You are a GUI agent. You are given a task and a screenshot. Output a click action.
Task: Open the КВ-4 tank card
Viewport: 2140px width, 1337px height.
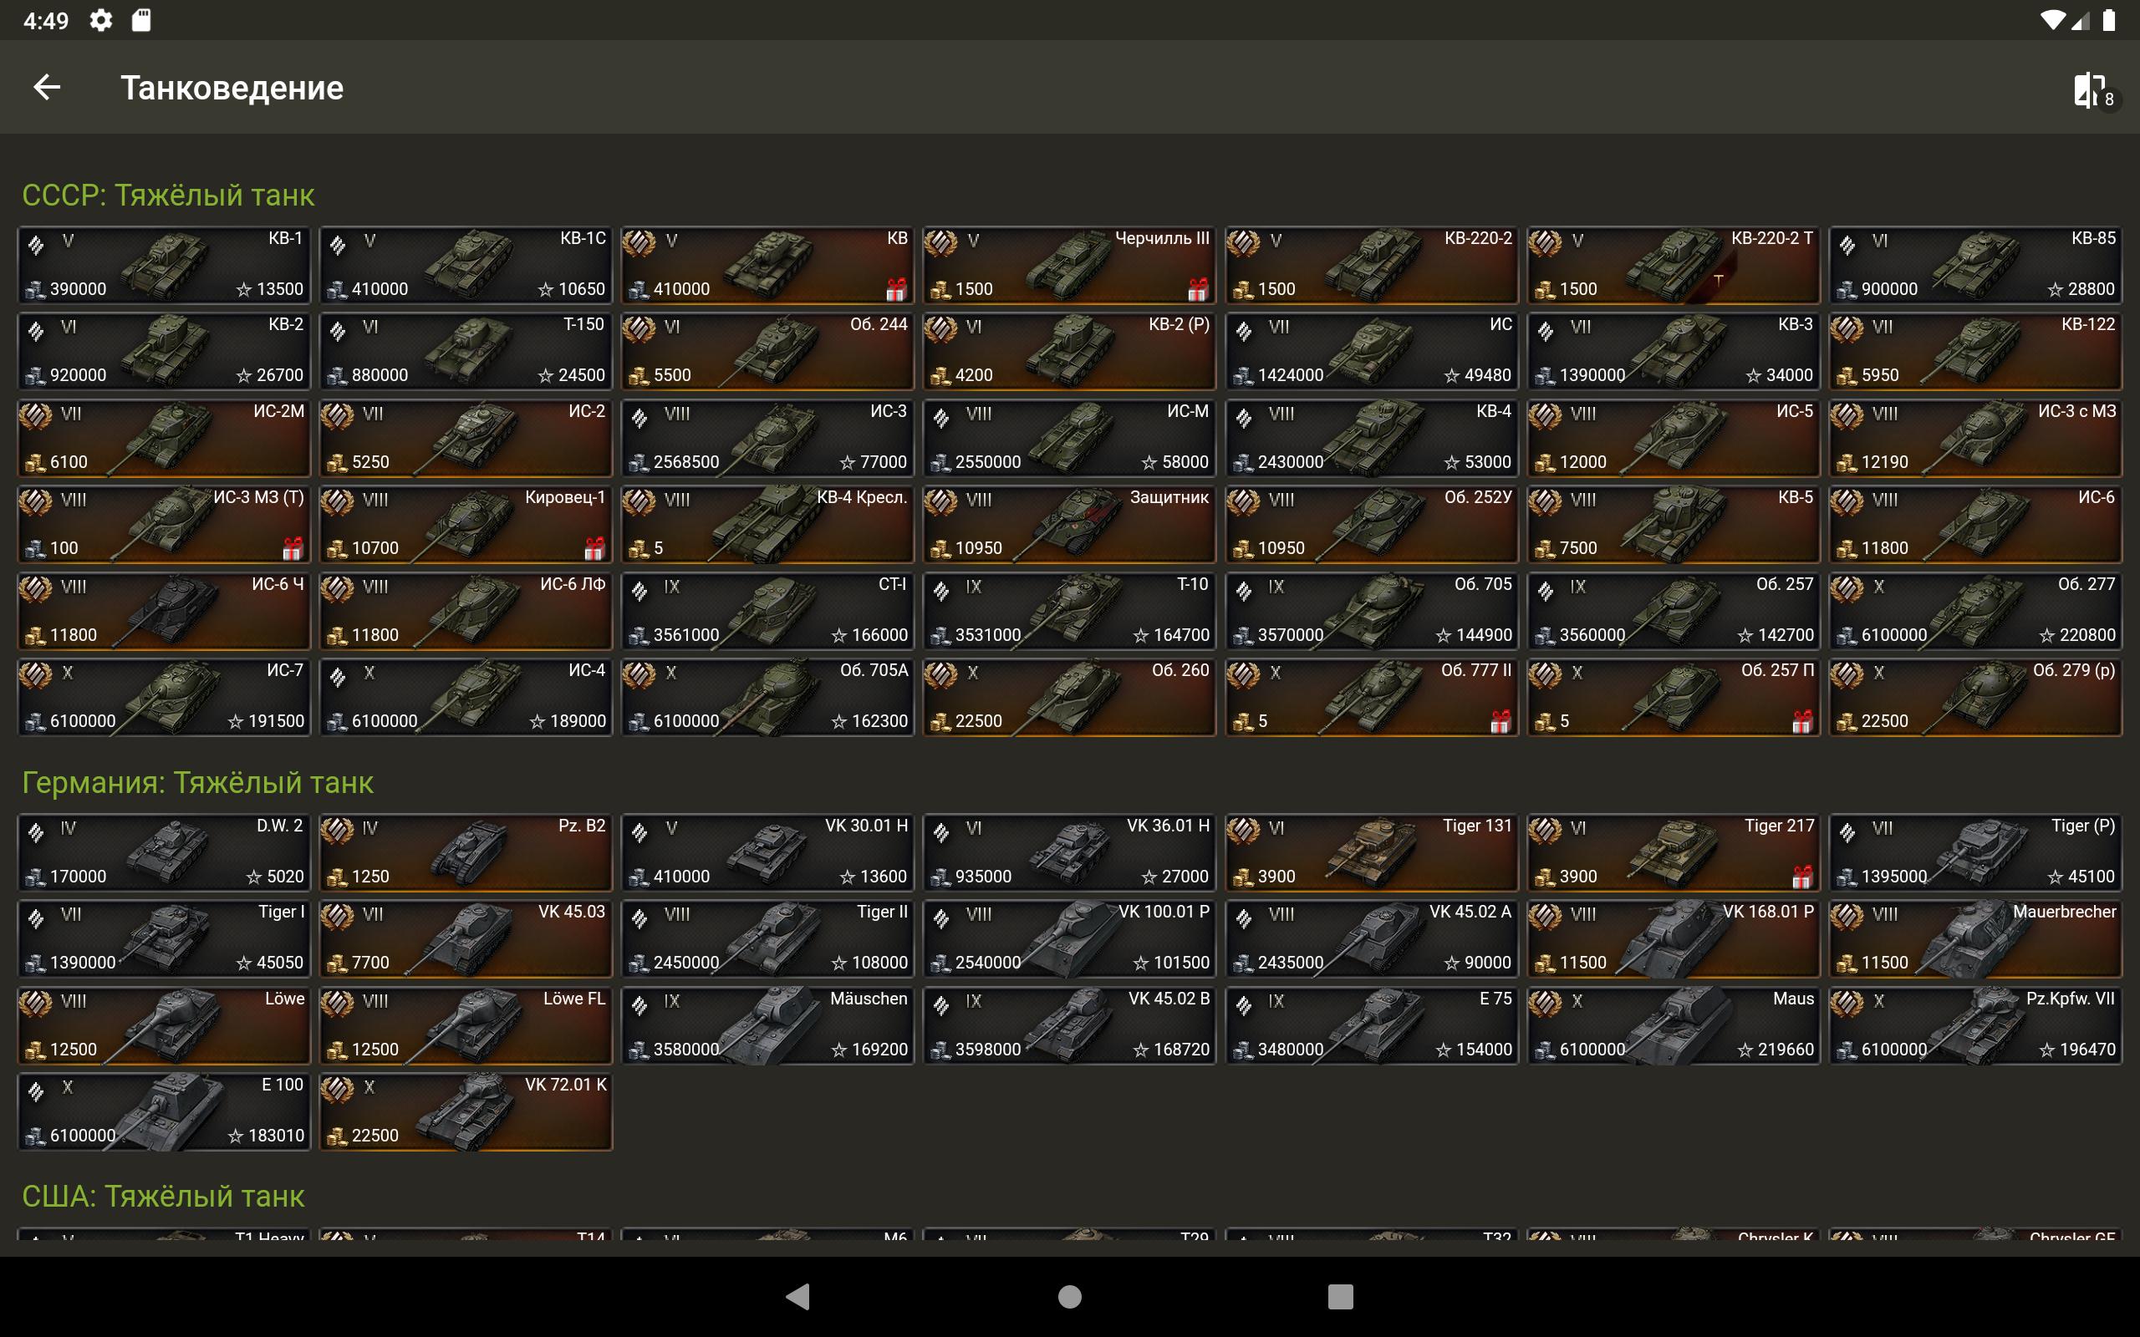[x=1372, y=438]
